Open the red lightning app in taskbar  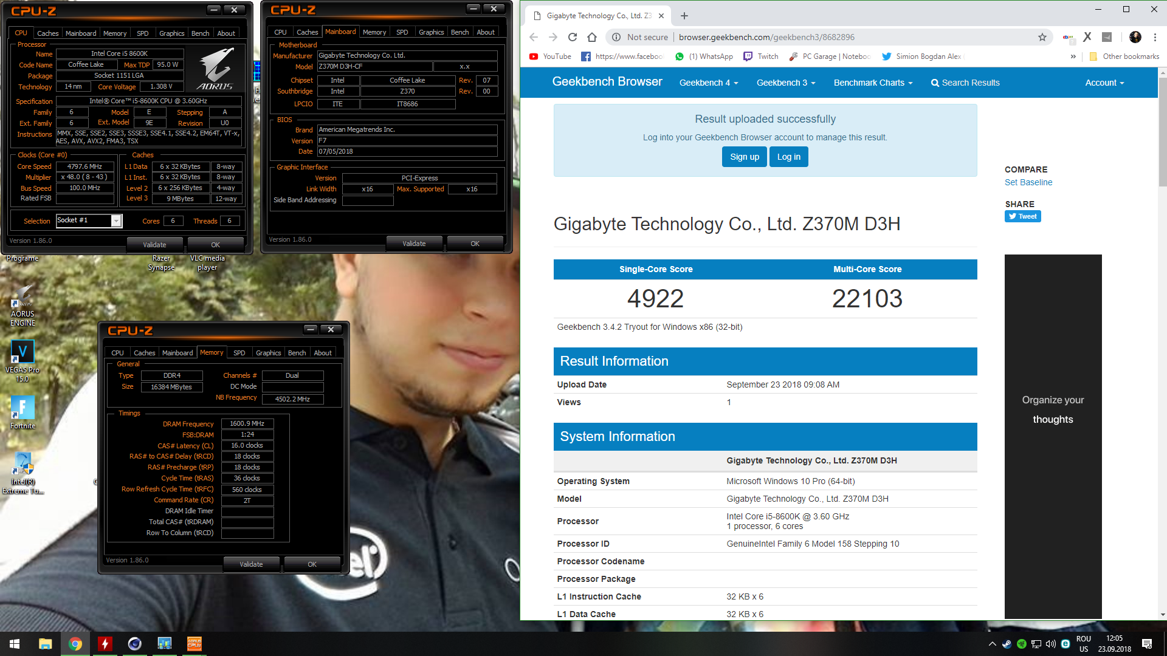point(105,644)
